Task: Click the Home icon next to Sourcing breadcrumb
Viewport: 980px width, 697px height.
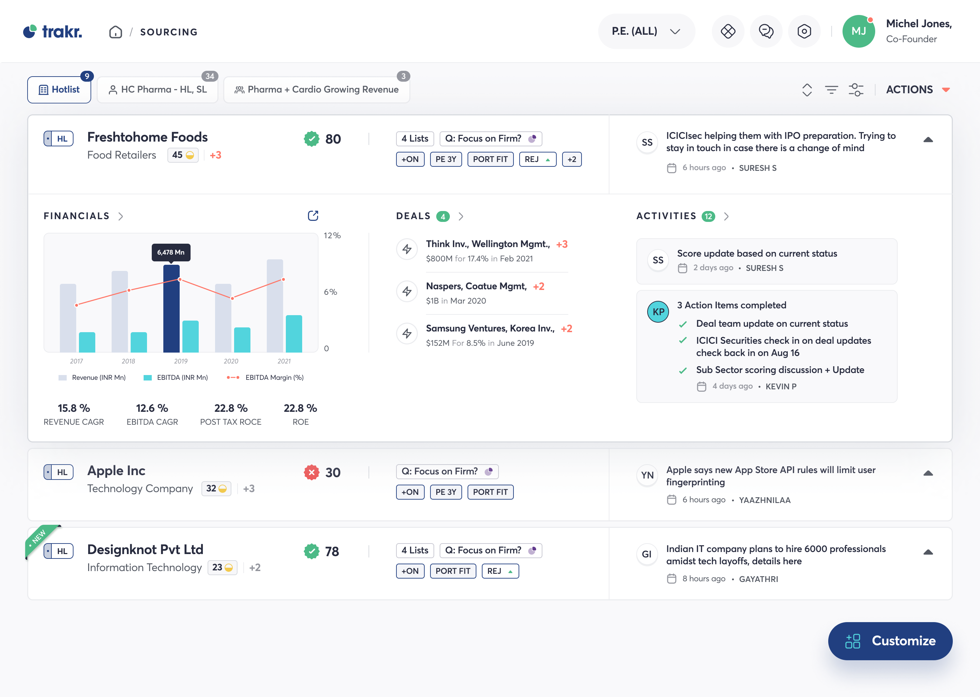Action: [115, 32]
